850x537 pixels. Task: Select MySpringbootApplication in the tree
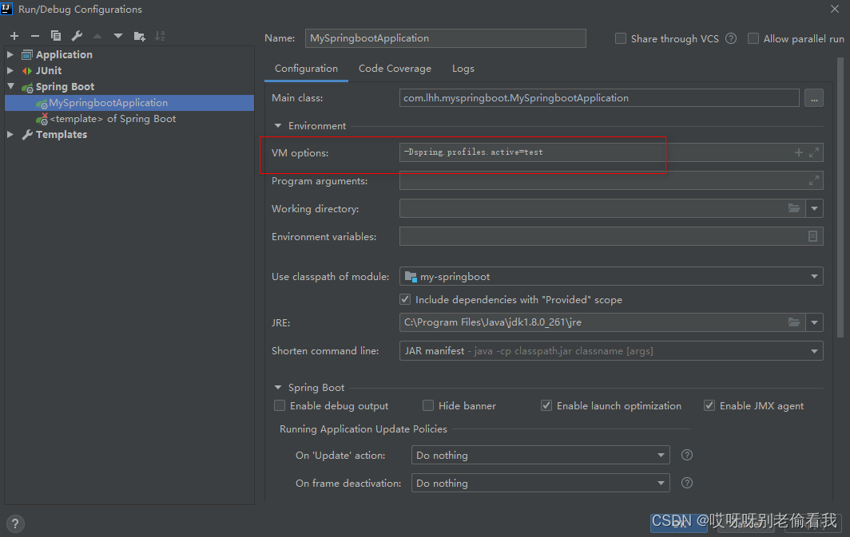(x=129, y=103)
